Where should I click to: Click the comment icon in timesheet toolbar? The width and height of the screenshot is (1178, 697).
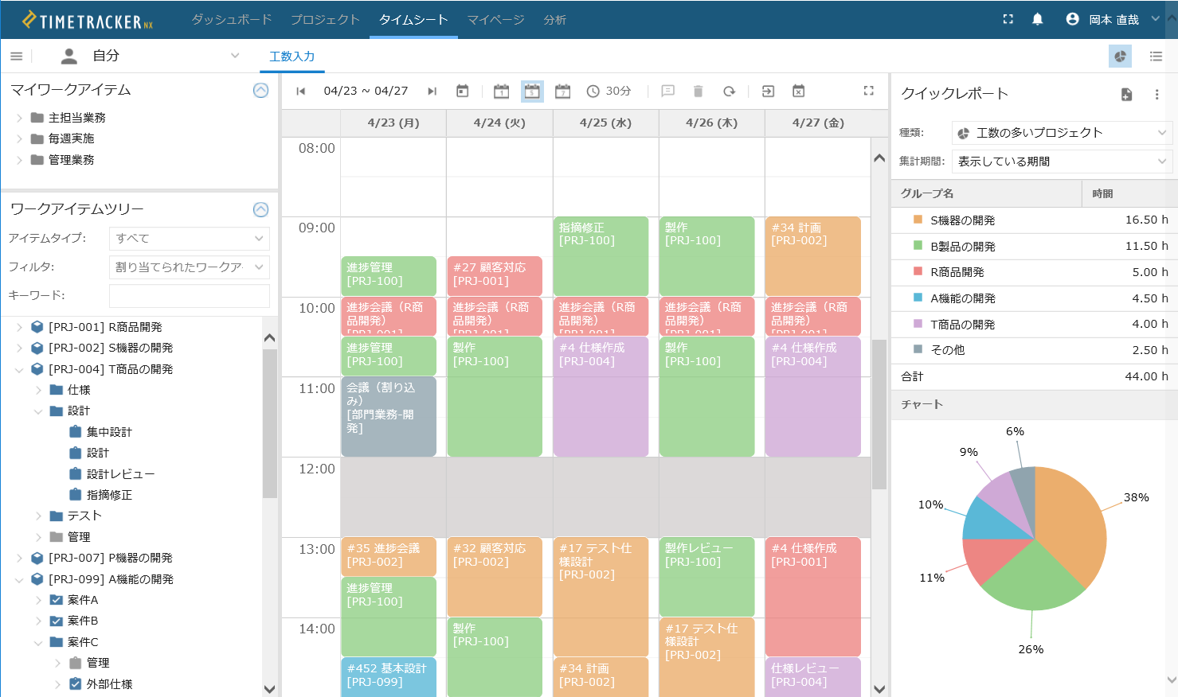point(668,92)
